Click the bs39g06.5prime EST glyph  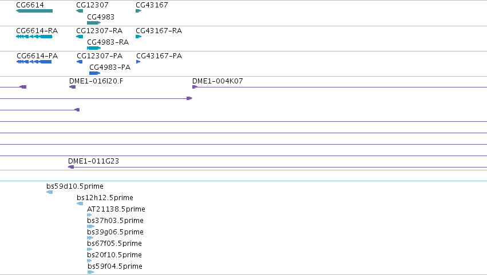[90, 238]
